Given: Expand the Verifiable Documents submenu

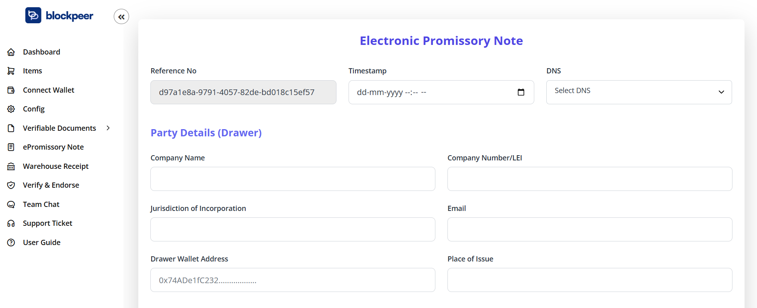Looking at the screenshot, I should [x=108, y=128].
